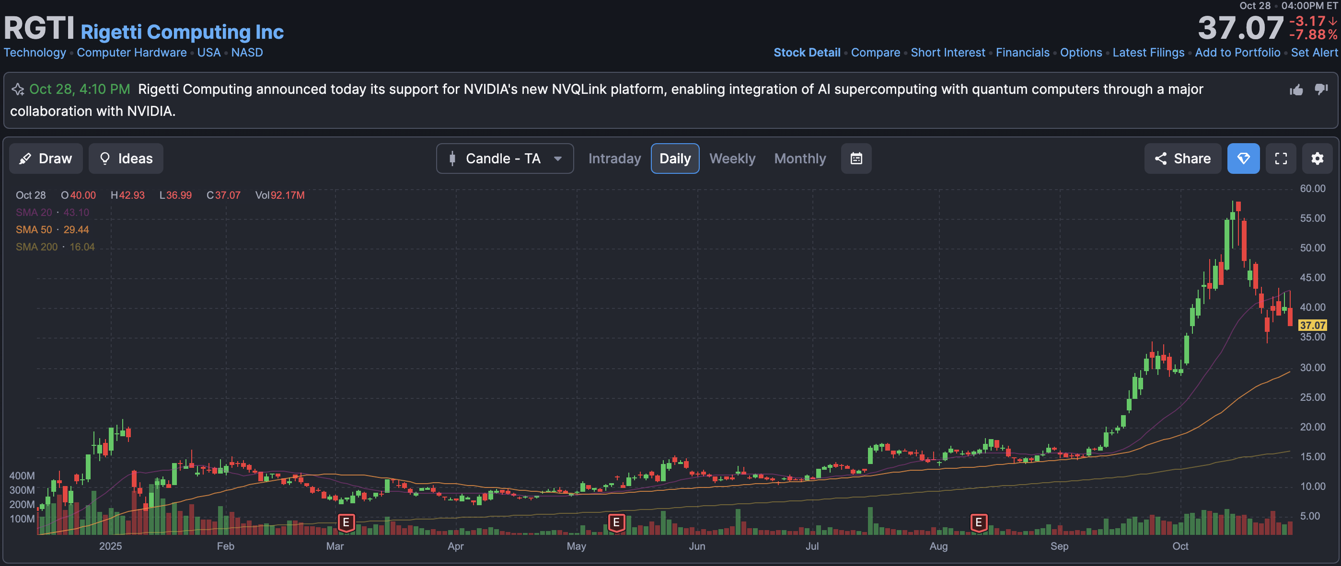Open chart settings gear
This screenshot has height=566, width=1341.
[1317, 158]
